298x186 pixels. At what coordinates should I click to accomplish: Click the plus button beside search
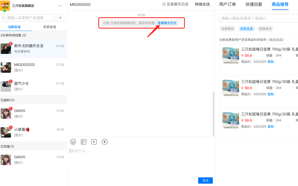click(60, 18)
